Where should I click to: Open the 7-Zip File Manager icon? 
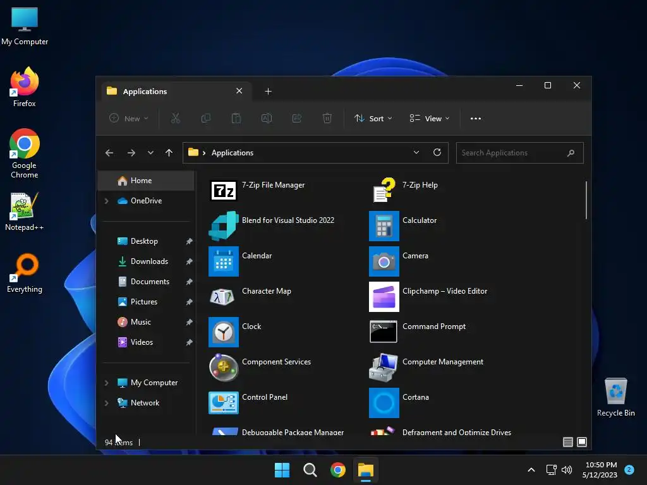coord(223,191)
